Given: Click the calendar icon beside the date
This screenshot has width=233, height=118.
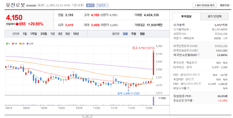Looking at the screenshot, I should (47, 6).
